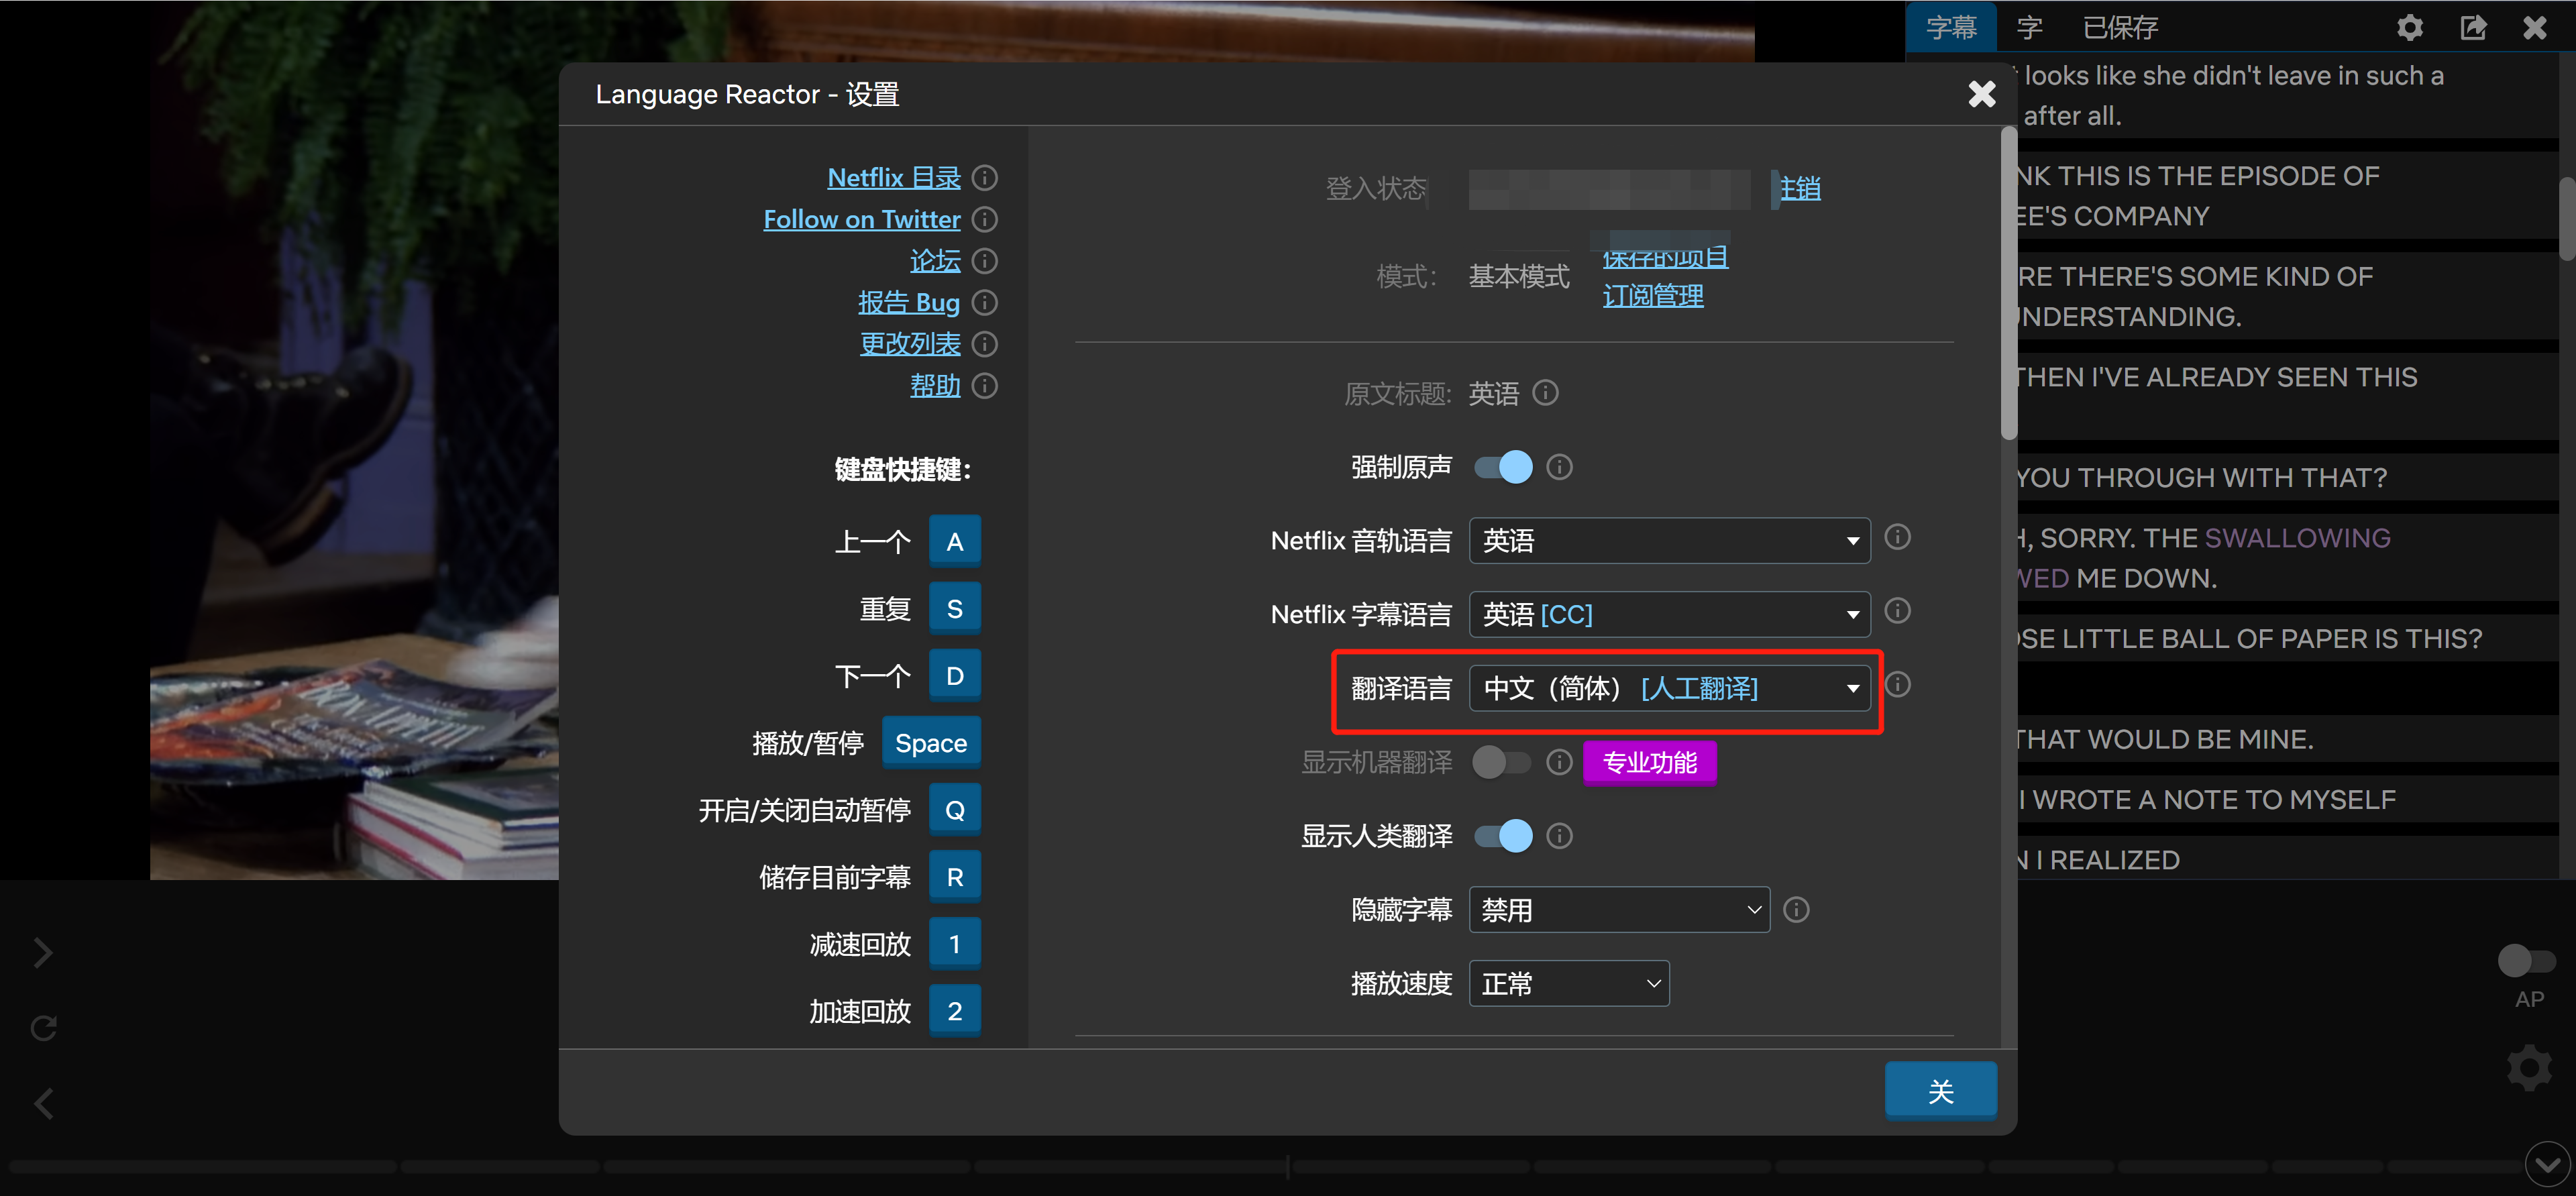Click the Q shortcut key for auto-pause
2576x1196 pixels.
(x=955, y=810)
